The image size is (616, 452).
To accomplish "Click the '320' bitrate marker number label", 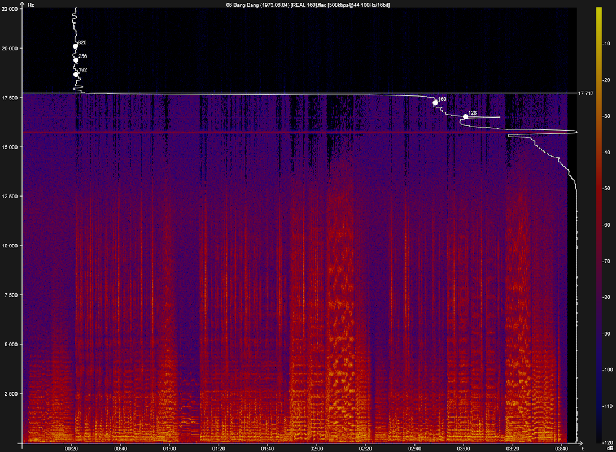I will [x=82, y=42].
